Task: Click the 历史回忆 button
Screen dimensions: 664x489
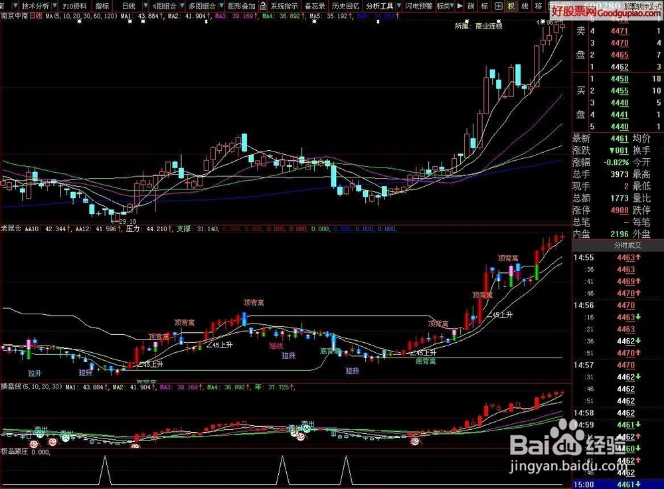Action: tap(345, 6)
